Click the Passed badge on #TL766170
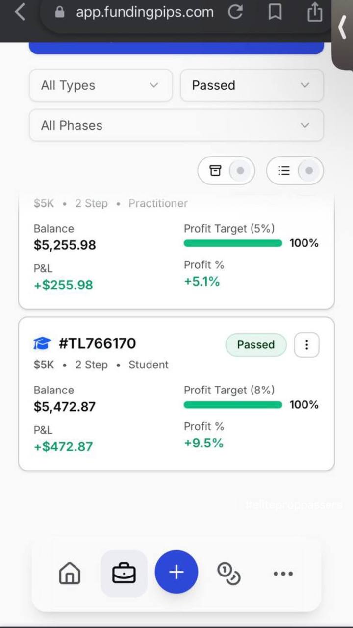353x628 pixels. click(255, 345)
